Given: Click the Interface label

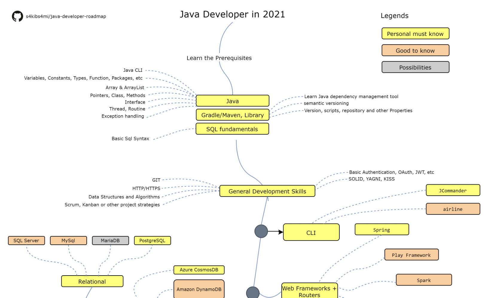Looking at the screenshot, I should (135, 102).
